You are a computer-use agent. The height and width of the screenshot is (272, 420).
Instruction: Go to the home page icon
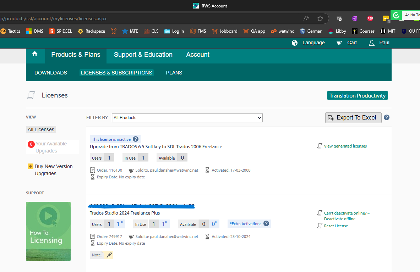[x=35, y=54]
